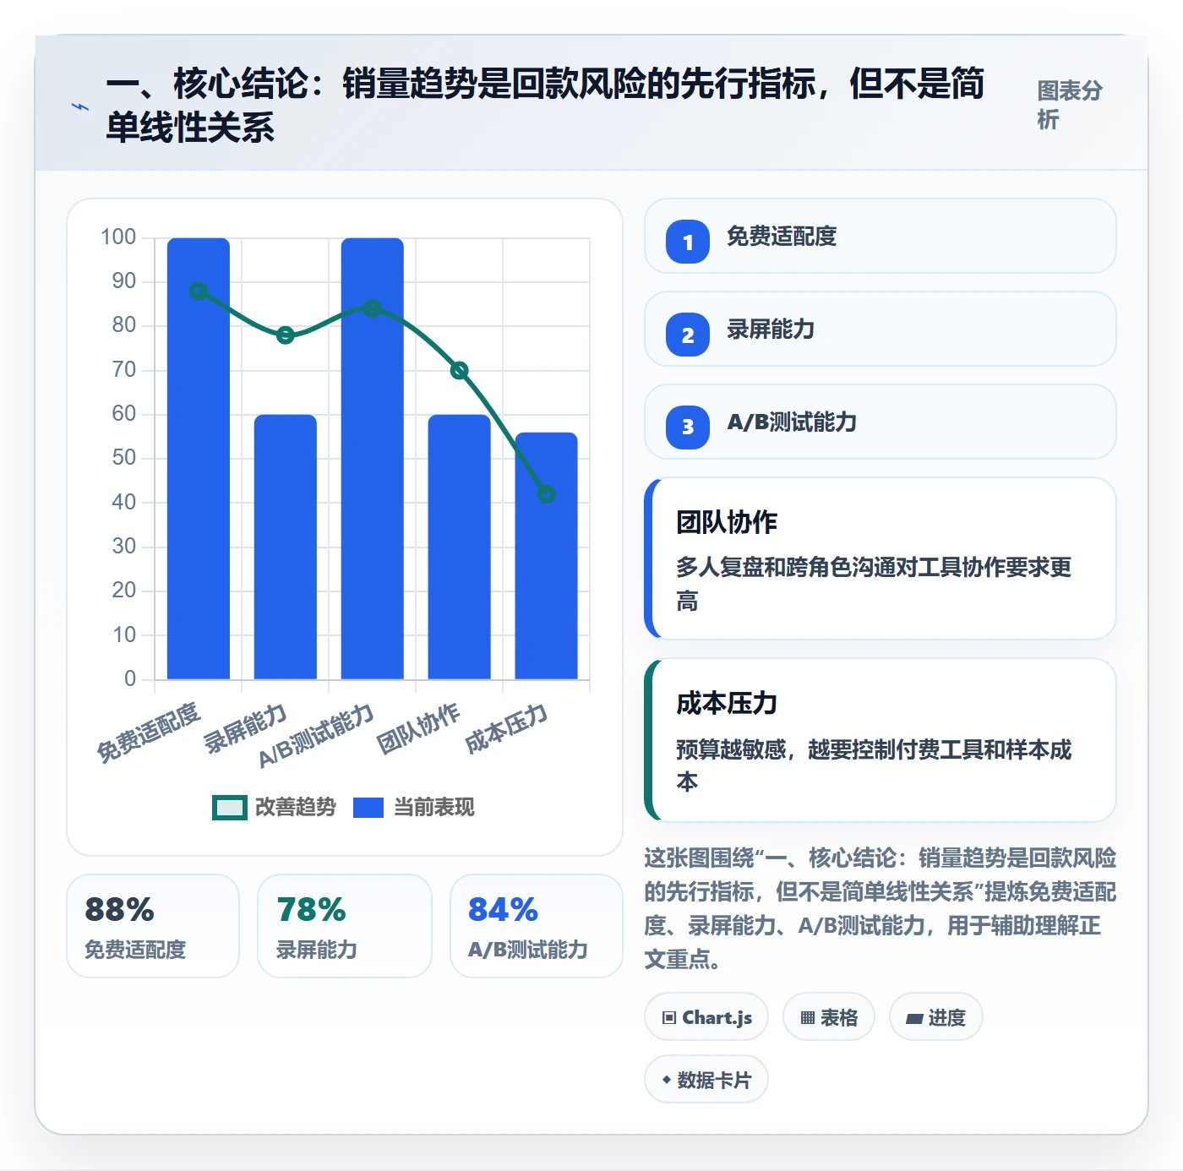Click the 数据卡片 tag
The width and height of the screenshot is (1183, 1171).
pyautogui.click(x=706, y=1080)
